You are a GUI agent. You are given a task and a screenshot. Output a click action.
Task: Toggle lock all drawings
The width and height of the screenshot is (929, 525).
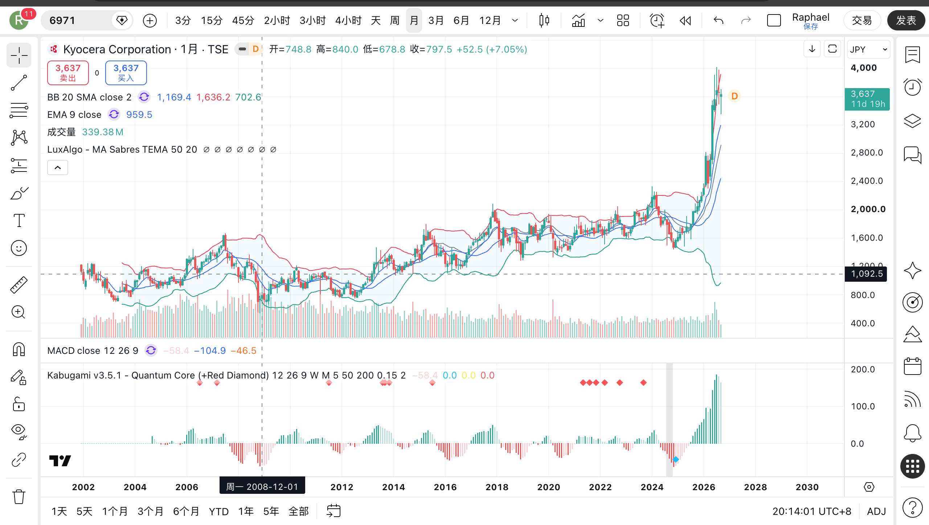[x=19, y=404]
